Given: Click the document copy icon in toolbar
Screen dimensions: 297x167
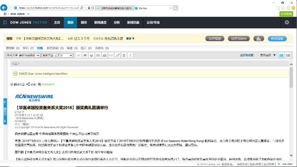Looking at the screenshot, I should (124, 55).
